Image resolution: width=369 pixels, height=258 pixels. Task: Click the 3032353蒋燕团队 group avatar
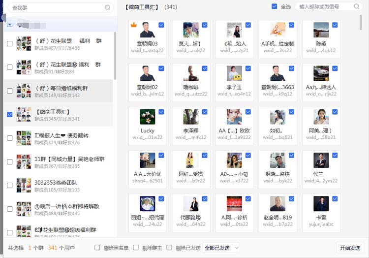tap(24, 186)
